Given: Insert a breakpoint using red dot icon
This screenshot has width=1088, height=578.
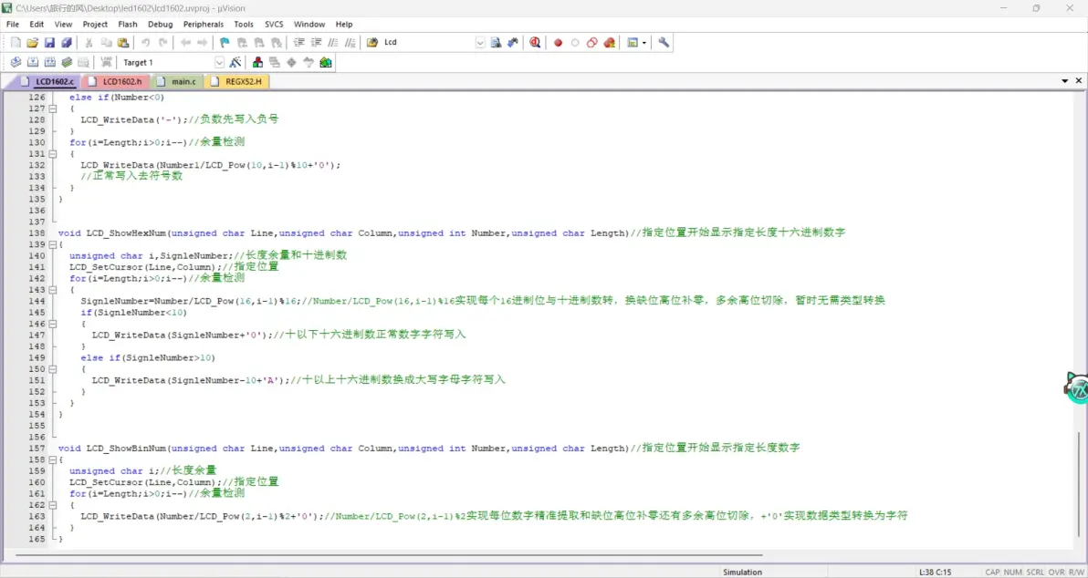Looking at the screenshot, I should tap(558, 43).
